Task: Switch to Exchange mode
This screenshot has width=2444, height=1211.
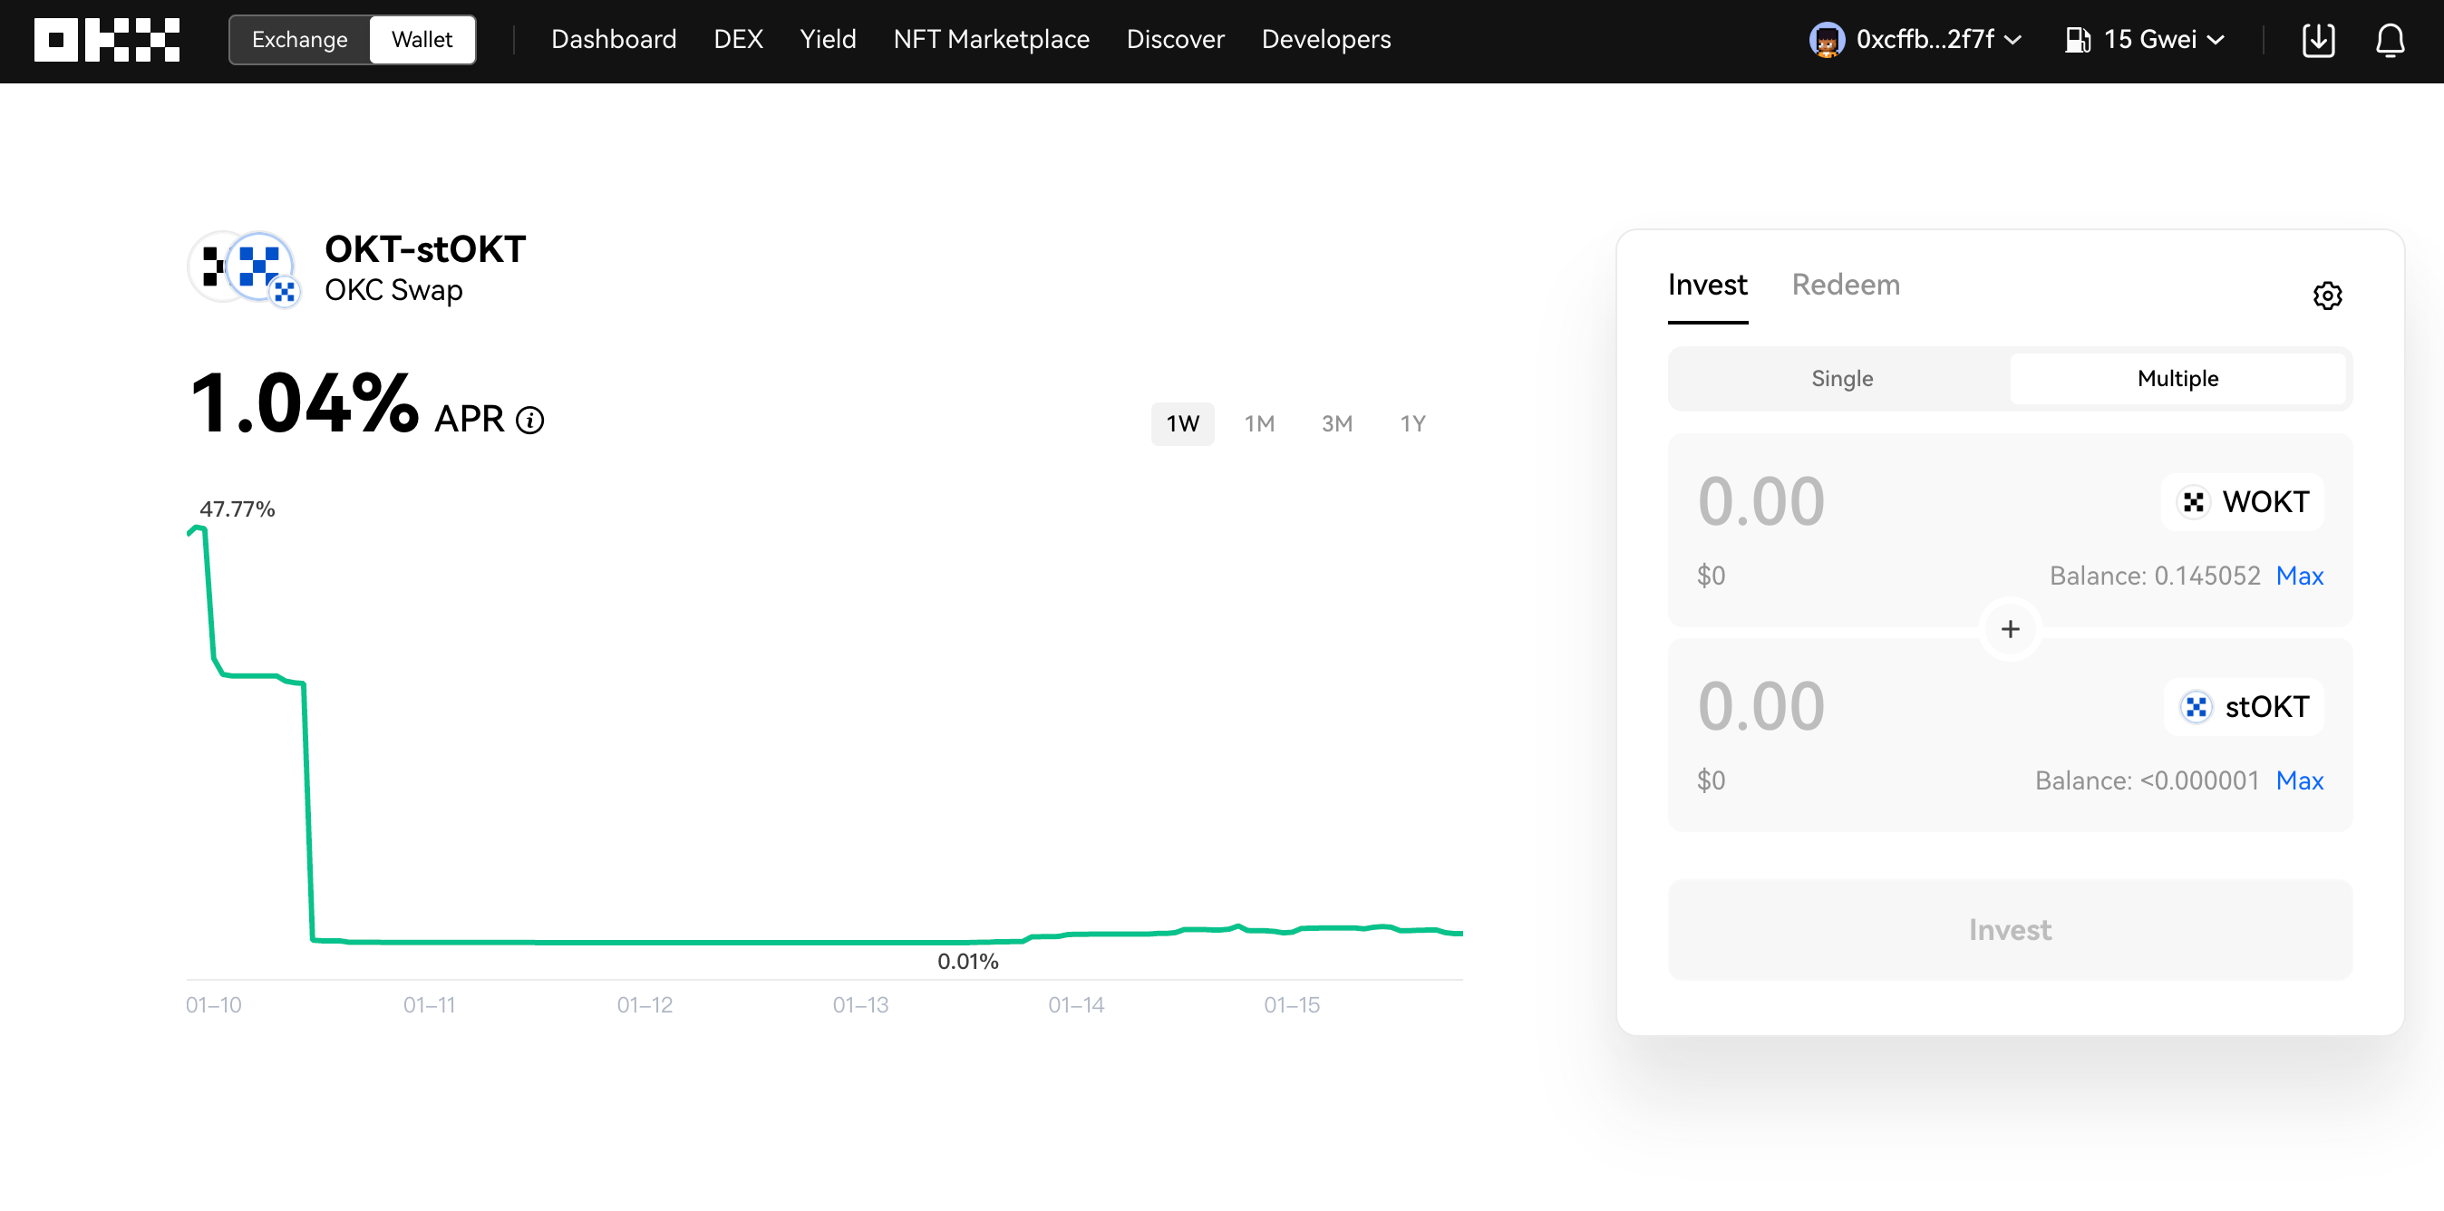Action: point(300,40)
